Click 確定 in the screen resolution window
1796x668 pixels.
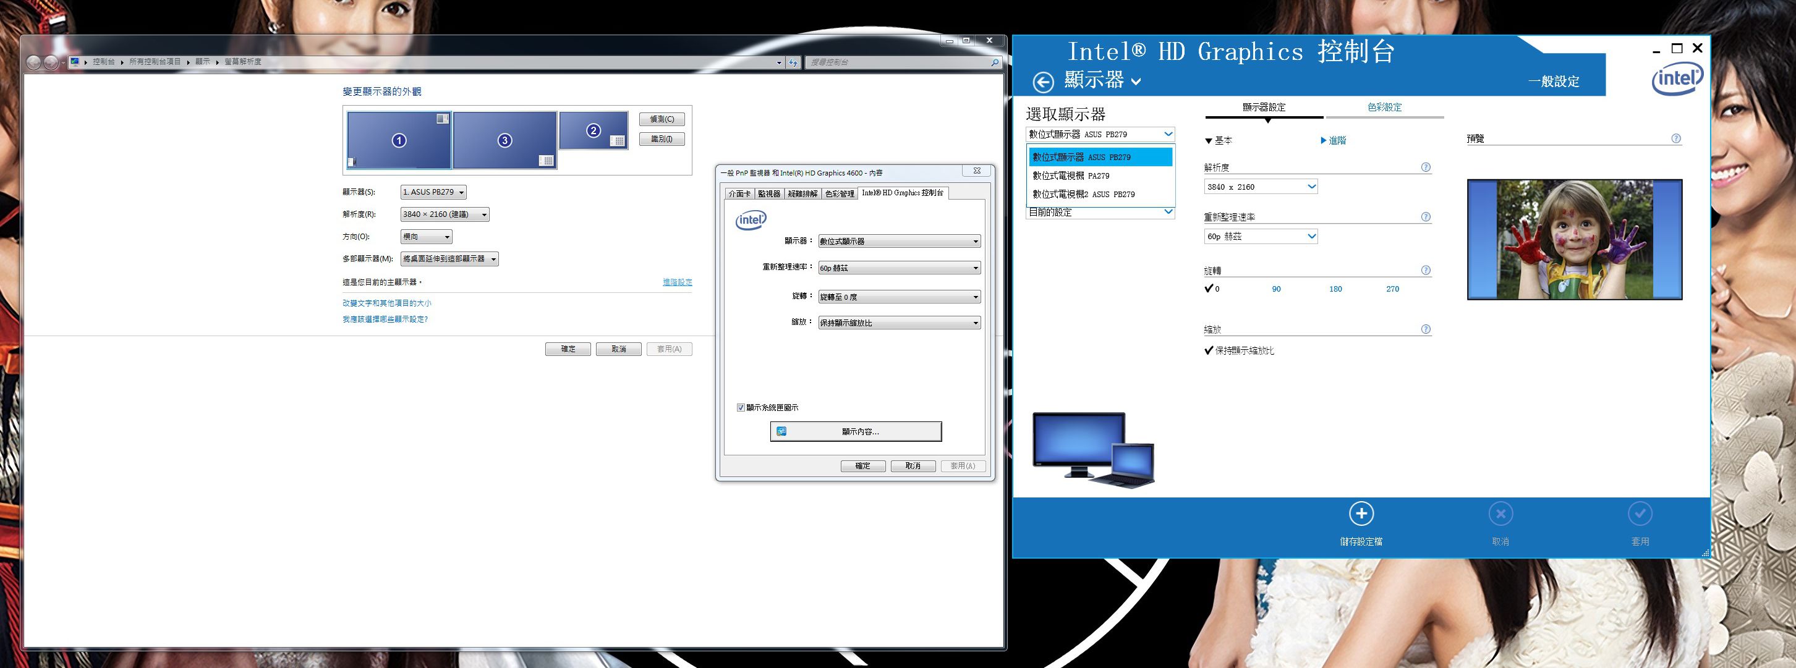coord(568,349)
